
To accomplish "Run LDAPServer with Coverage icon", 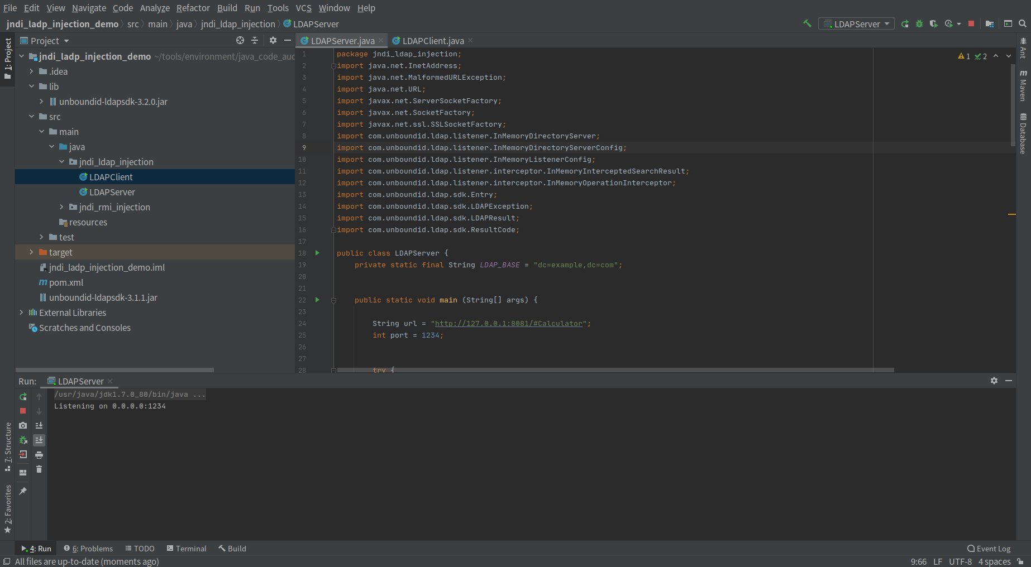I will point(933,24).
